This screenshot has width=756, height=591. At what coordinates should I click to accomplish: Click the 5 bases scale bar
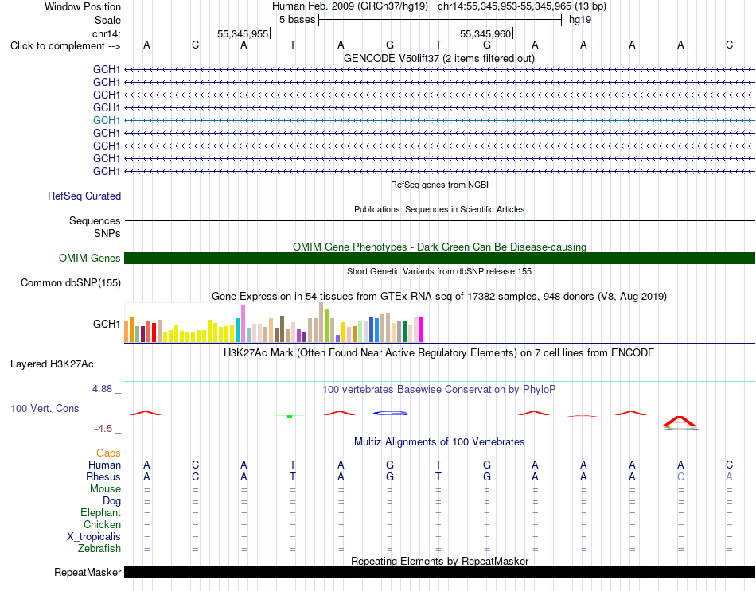pyautogui.click(x=440, y=20)
